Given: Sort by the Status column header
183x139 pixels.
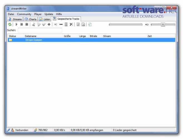Looking at the screenshot, I should 16,36.
